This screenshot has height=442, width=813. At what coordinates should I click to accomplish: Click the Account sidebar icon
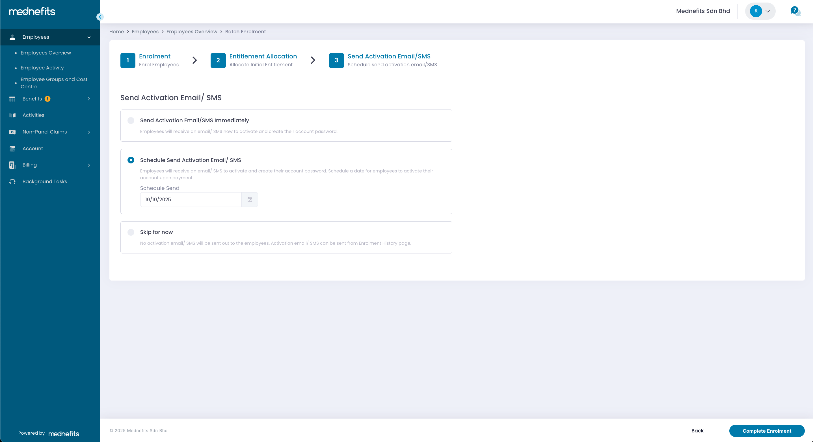pos(12,148)
